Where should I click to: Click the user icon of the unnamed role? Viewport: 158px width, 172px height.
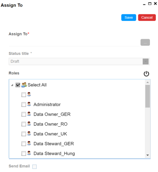pos(29,94)
